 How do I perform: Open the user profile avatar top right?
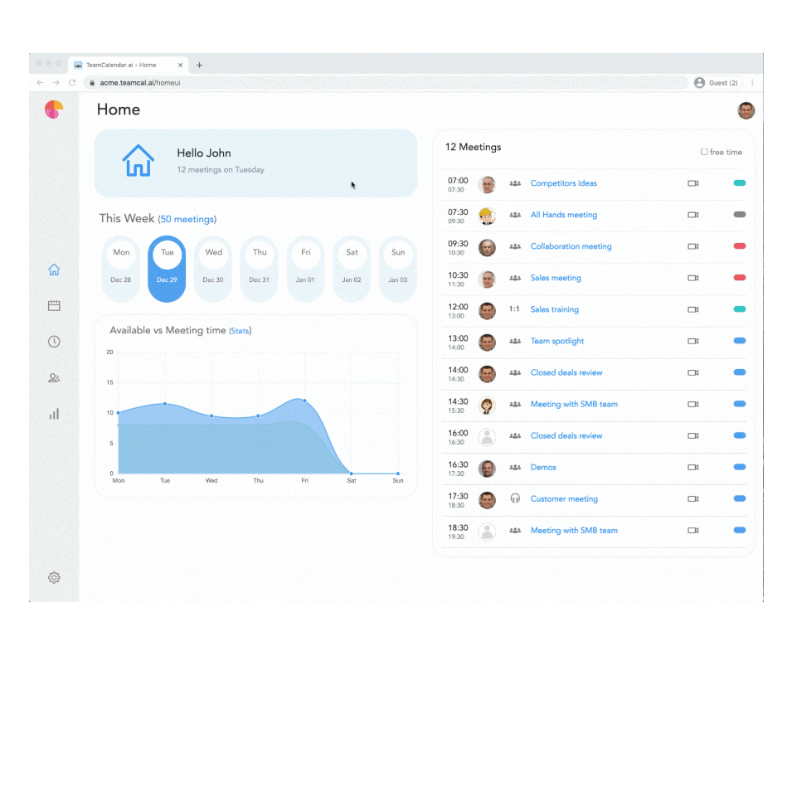pyautogui.click(x=746, y=110)
